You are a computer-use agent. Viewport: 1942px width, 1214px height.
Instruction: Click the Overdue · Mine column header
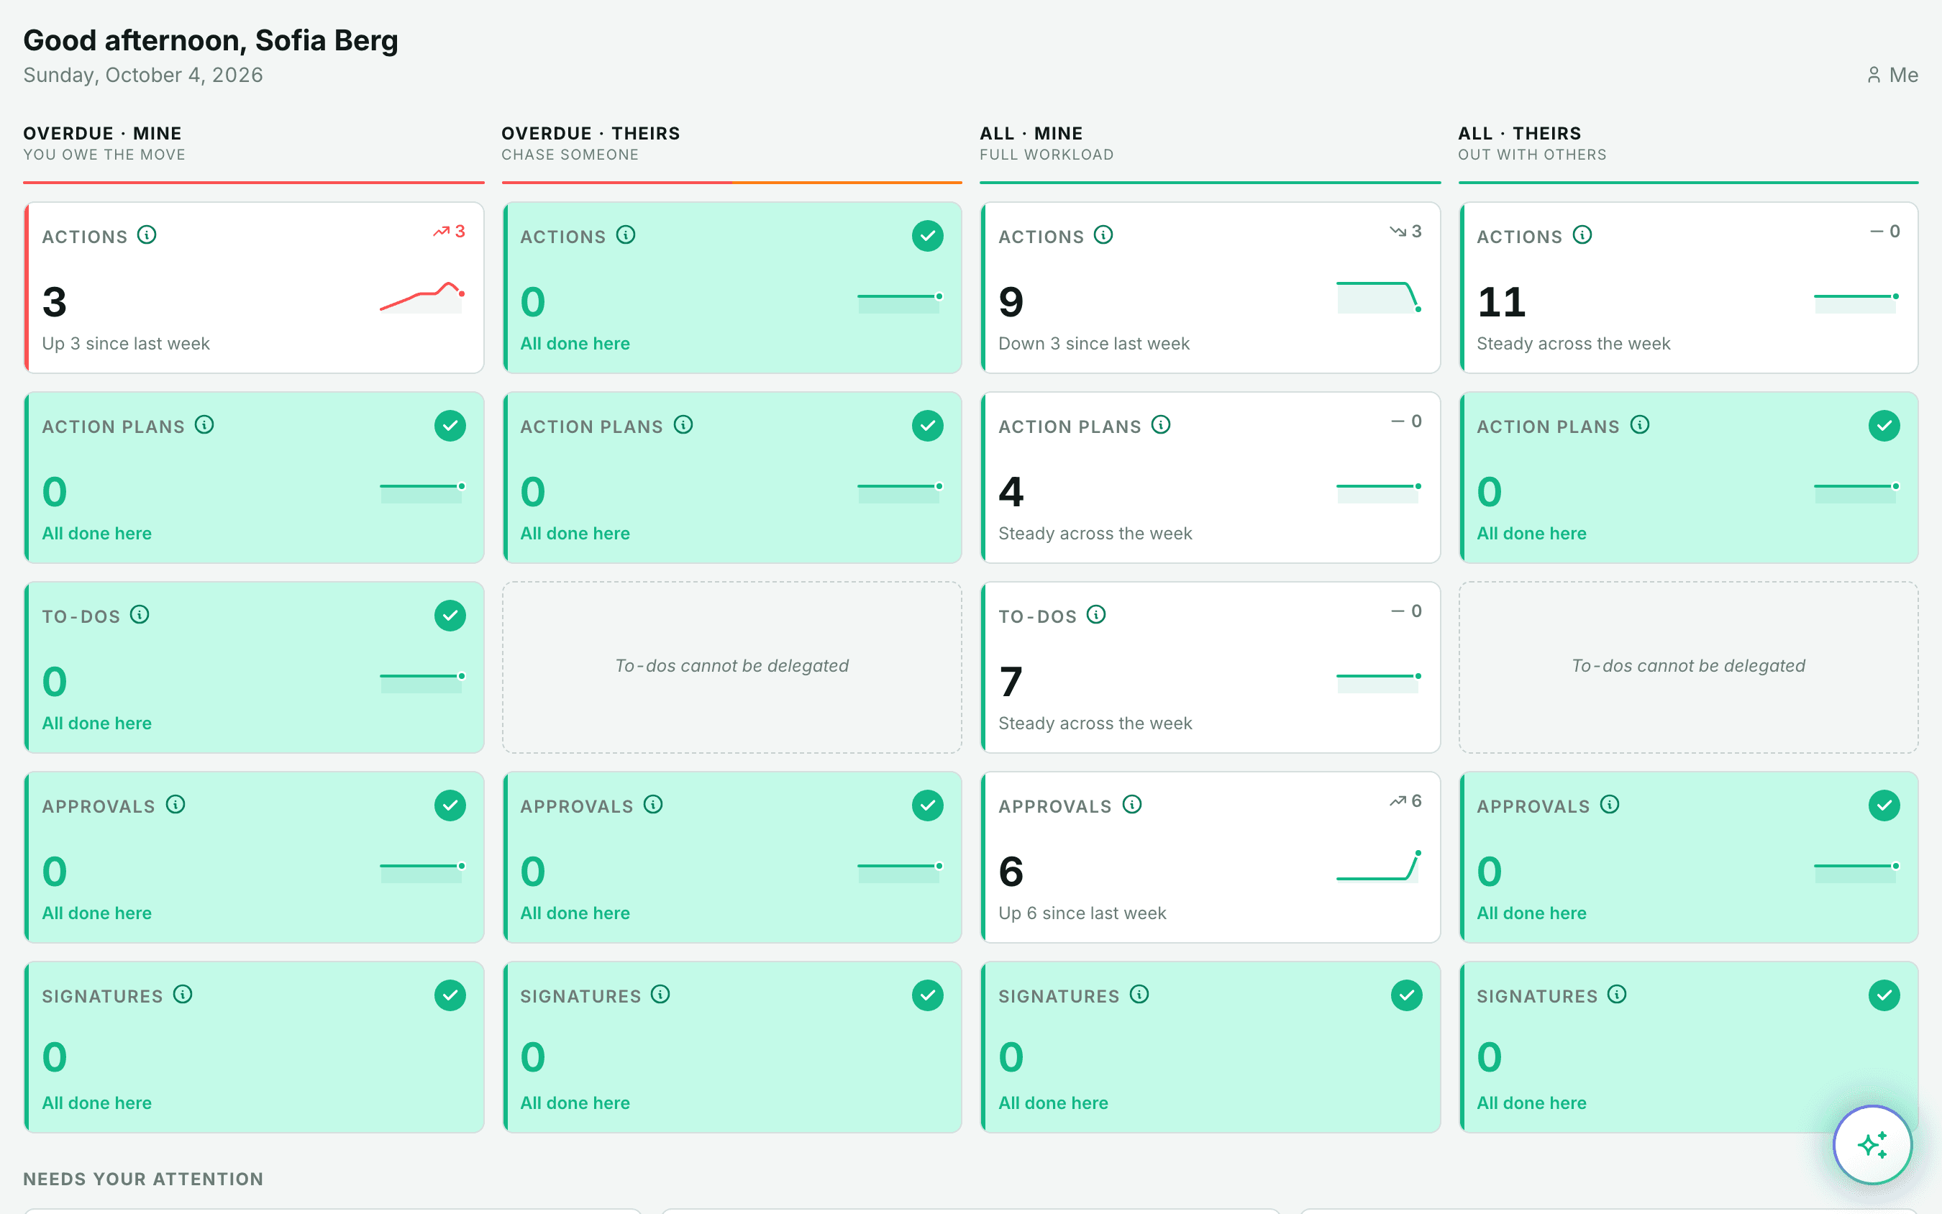coord(103,133)
